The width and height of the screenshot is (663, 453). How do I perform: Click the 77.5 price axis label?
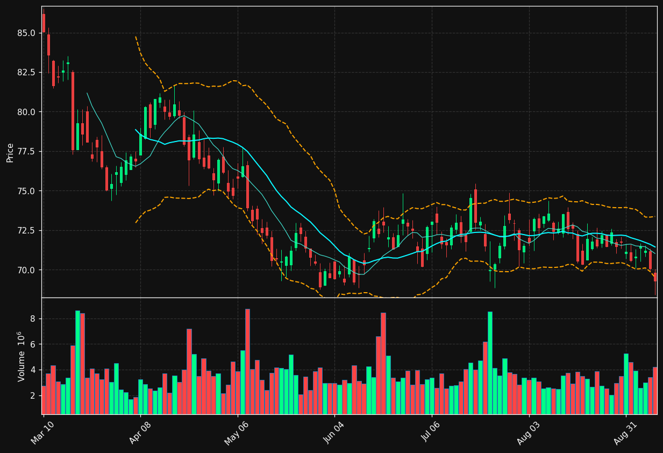[26, 151]
